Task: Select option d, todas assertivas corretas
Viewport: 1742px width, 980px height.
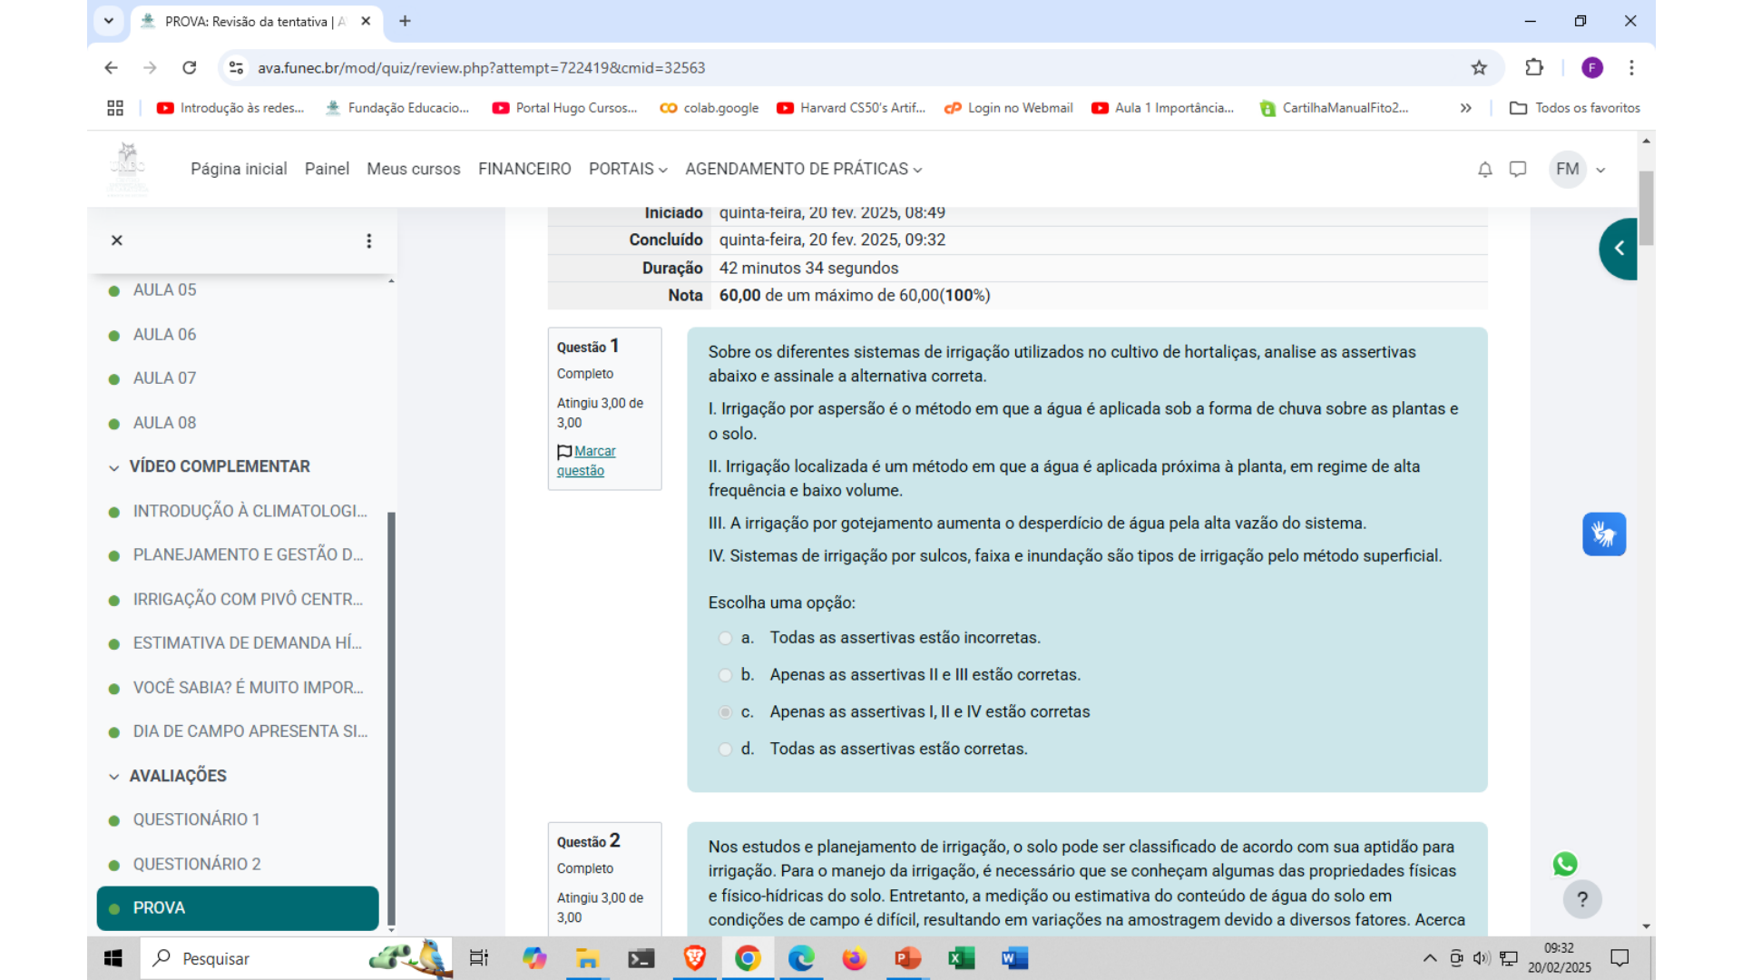Action: point(725,750)
